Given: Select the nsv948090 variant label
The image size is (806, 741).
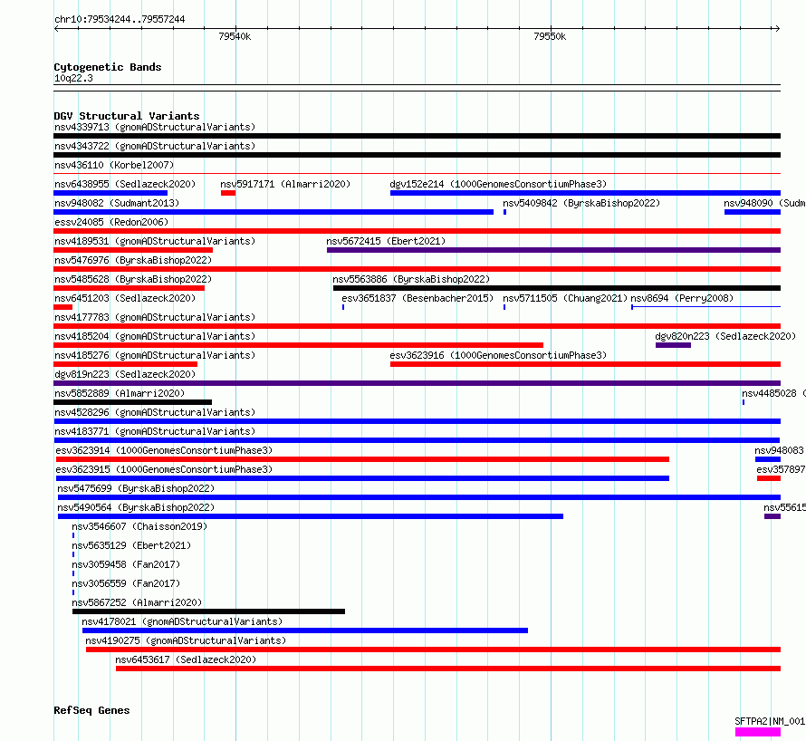Looking at the screenshot, I should coord(764,203).
